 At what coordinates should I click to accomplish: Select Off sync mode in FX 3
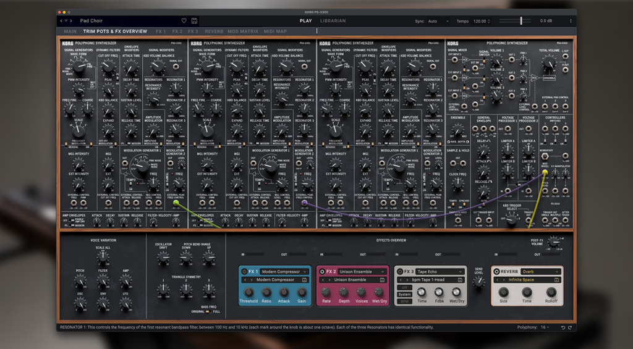tap(404, 288)
